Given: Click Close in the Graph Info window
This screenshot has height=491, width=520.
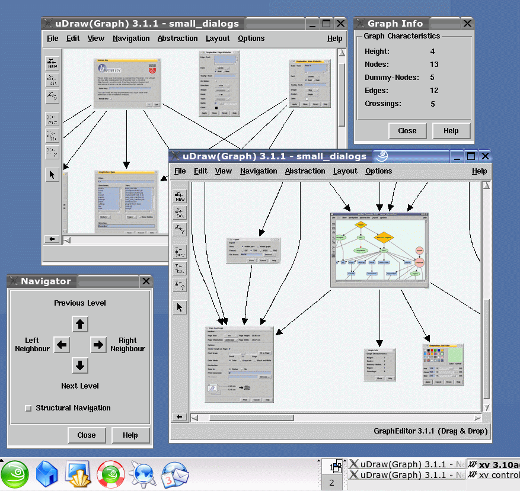Looking at the screenshot, I should [407, 131].
